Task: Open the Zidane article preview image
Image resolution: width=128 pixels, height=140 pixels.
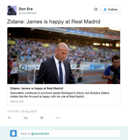Action: pyautogui.click(x=64, y=55)
